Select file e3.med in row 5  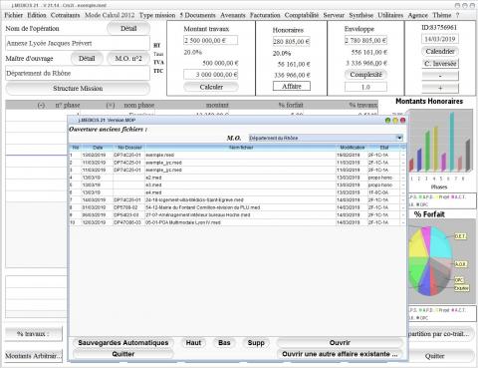(237, 184)
